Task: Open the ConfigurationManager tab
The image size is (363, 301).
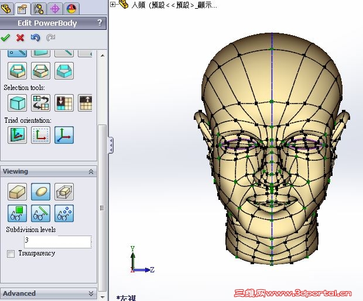Action: (39, 9)
